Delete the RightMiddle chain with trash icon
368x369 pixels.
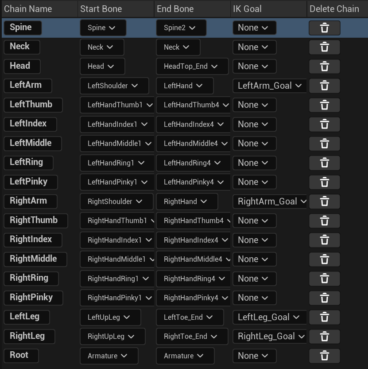(x=324, y=259)
